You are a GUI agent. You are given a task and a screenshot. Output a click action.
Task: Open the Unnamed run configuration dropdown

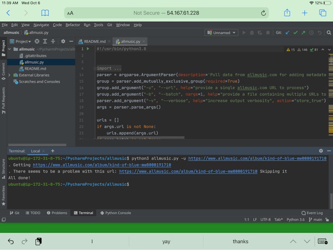[x=222, y=33]
